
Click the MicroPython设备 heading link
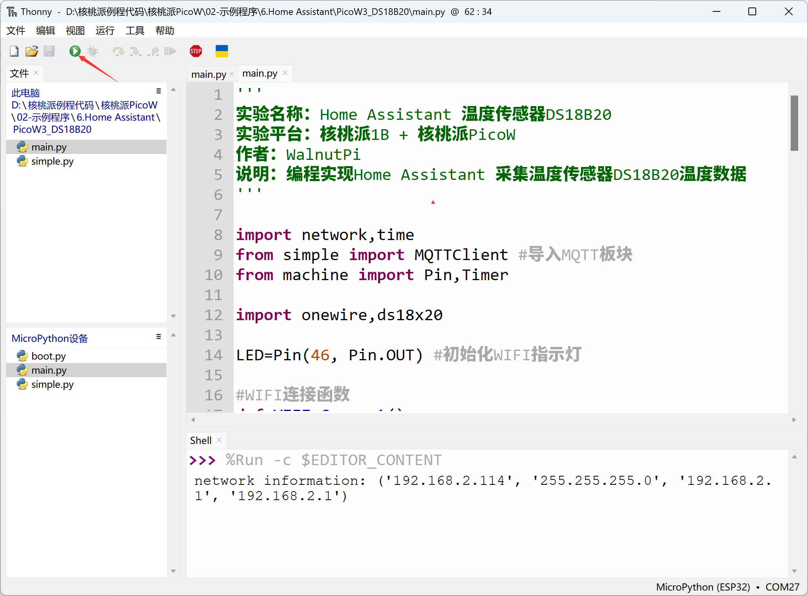click(x=50, y=339)
